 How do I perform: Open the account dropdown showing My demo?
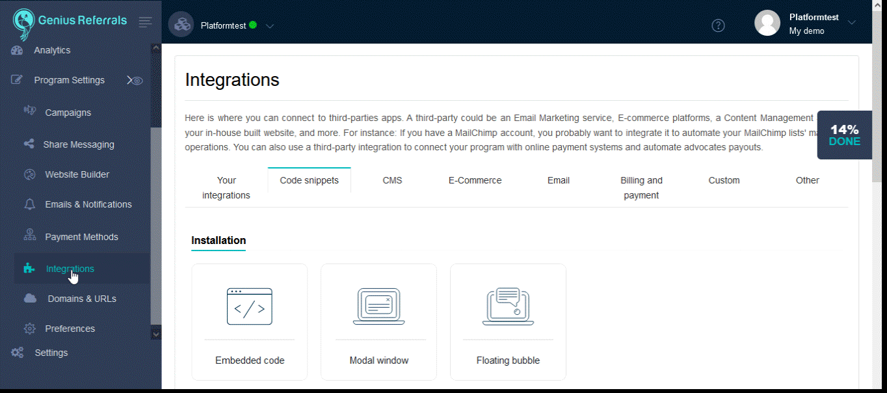(x=852, y=21)
